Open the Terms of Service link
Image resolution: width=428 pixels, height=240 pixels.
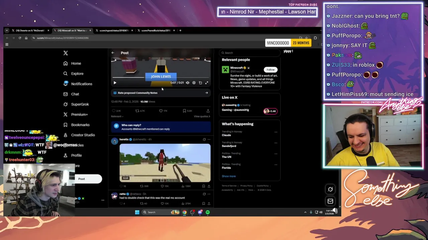229,186
